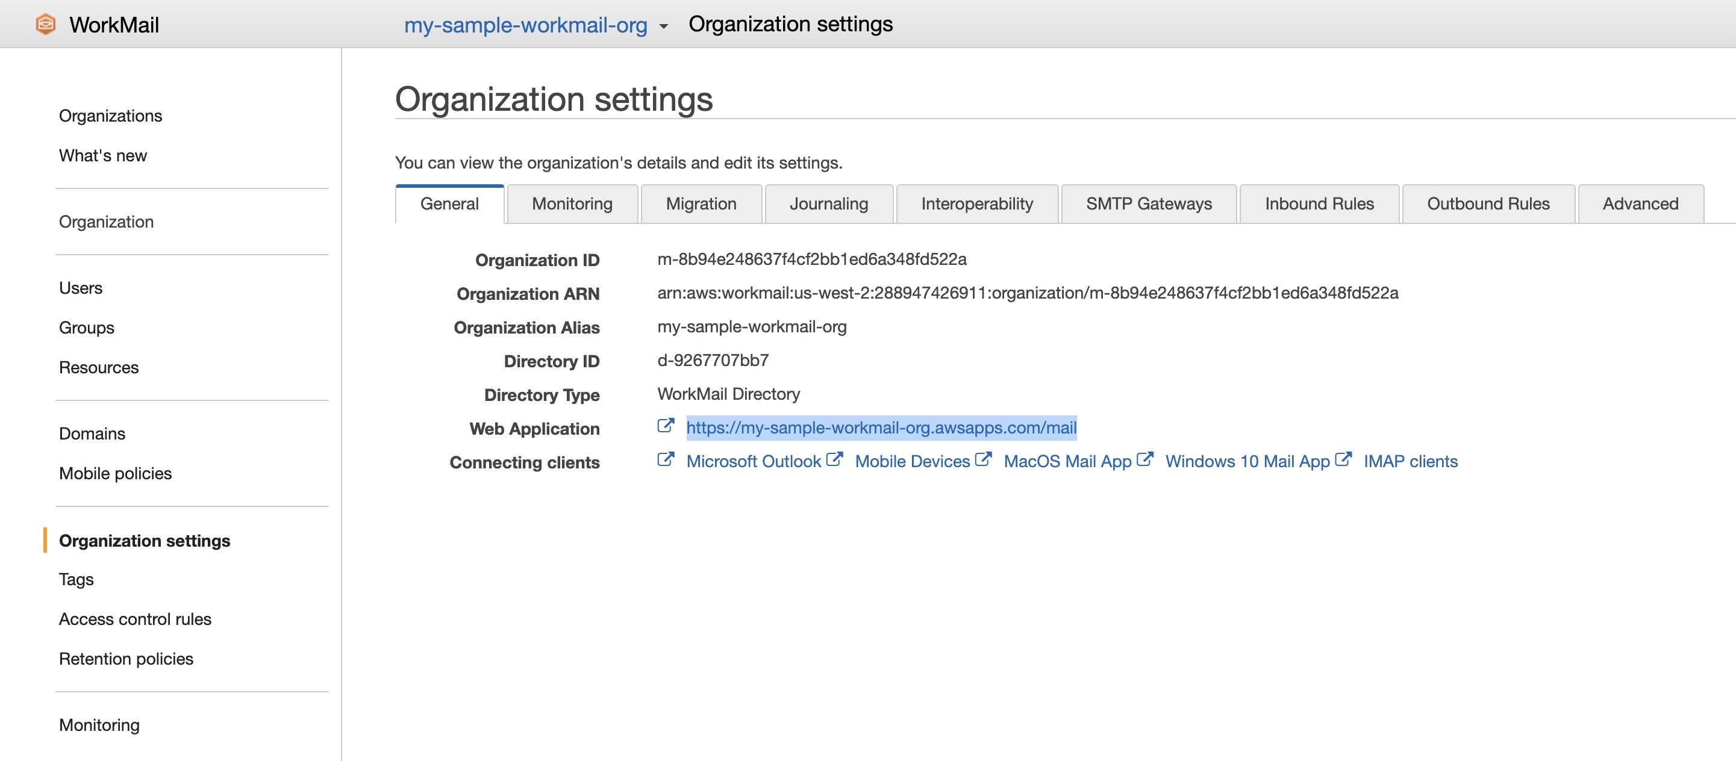Open the MacOS Mail App link
The width and height of the screenshot is (1736, 761).
[x=1067, y=461]
